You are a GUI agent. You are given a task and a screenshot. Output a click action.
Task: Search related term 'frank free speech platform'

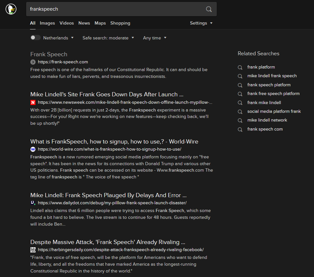coord(273,94)
